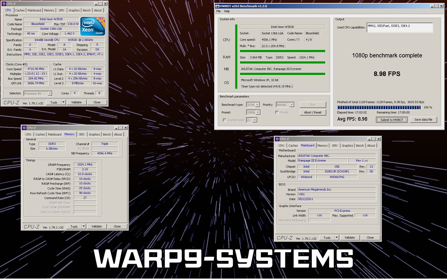Close the HWBOT x265 Benchmark window

click(x=441, y=6)
